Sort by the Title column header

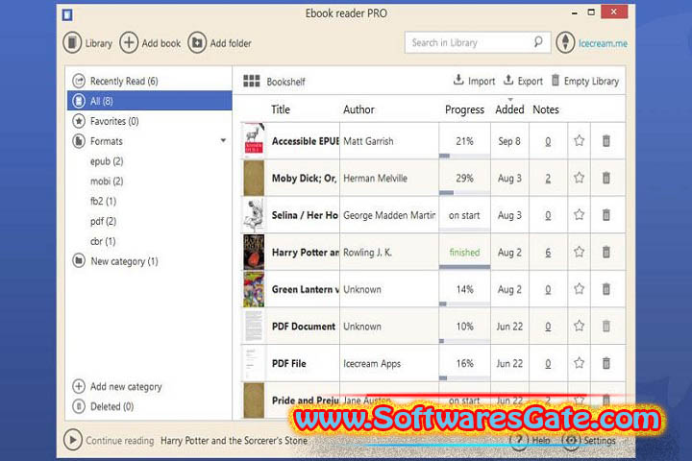coord(281,109)
